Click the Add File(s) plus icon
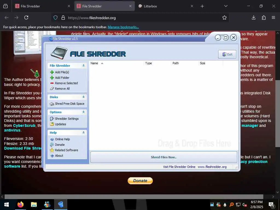 pyautogui.click(x=52, y=72)
